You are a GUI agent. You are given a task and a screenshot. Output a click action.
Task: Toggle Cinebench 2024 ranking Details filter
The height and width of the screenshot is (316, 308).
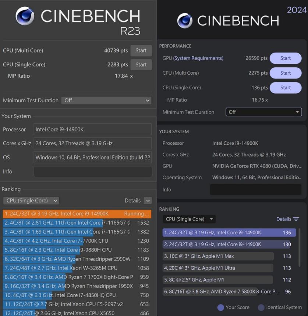pyautogui.click(x=288, y=219)
